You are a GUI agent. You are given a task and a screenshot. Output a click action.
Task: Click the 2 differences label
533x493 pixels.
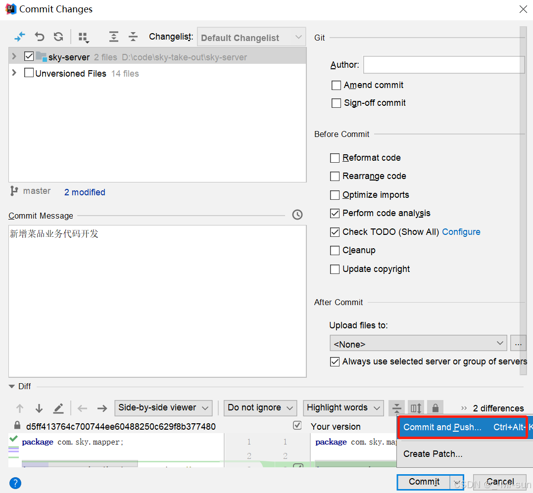tap(498, 408)
